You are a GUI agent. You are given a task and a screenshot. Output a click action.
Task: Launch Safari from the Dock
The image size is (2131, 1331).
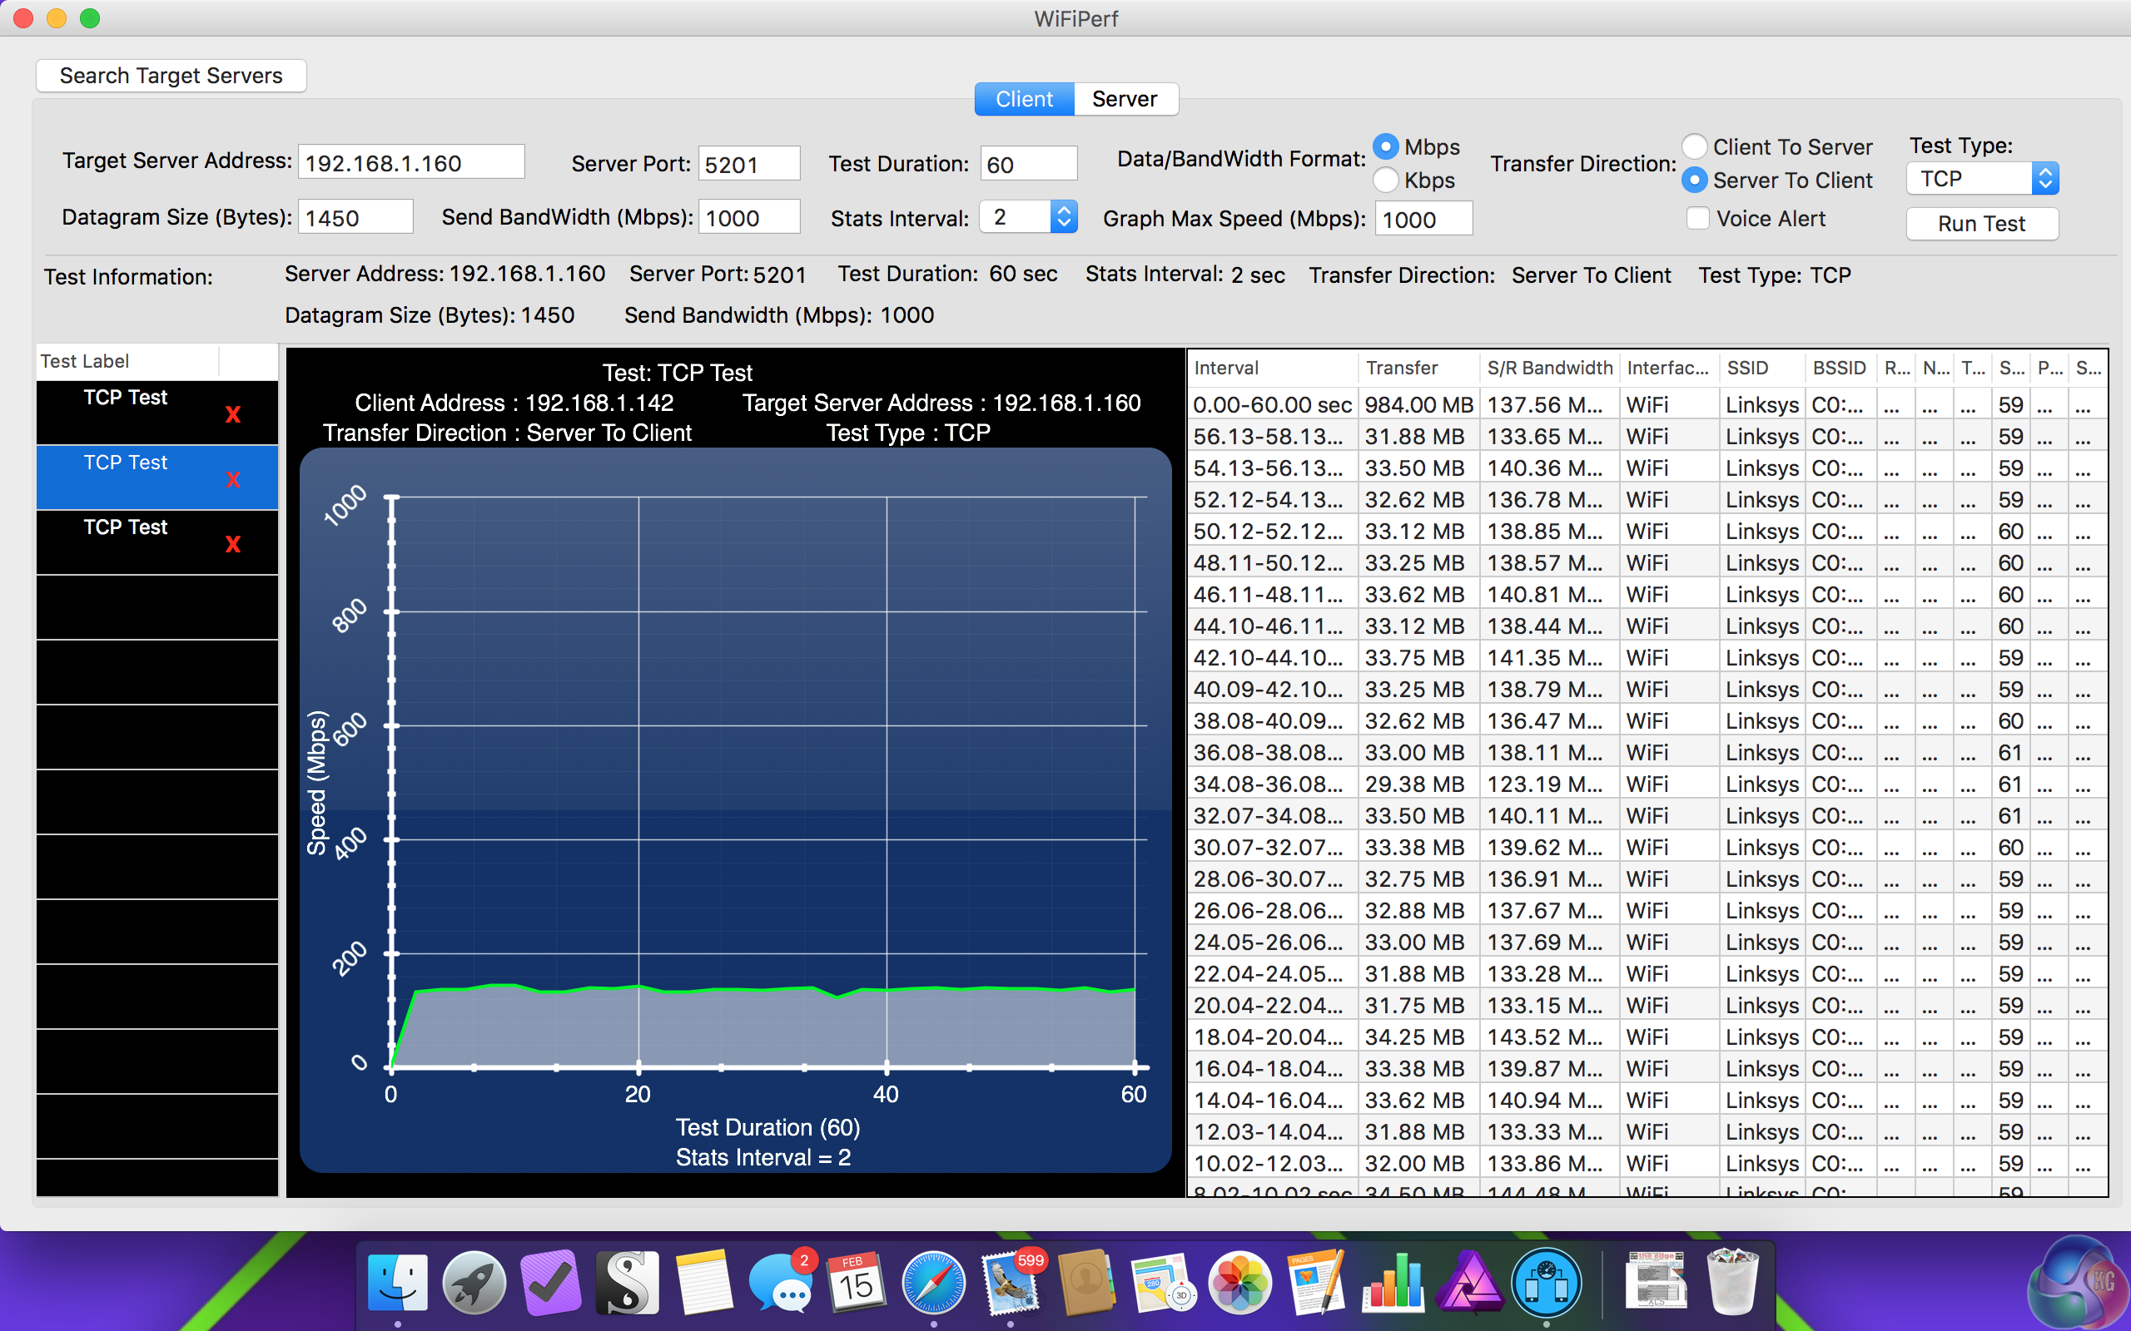coord(932,1284)
